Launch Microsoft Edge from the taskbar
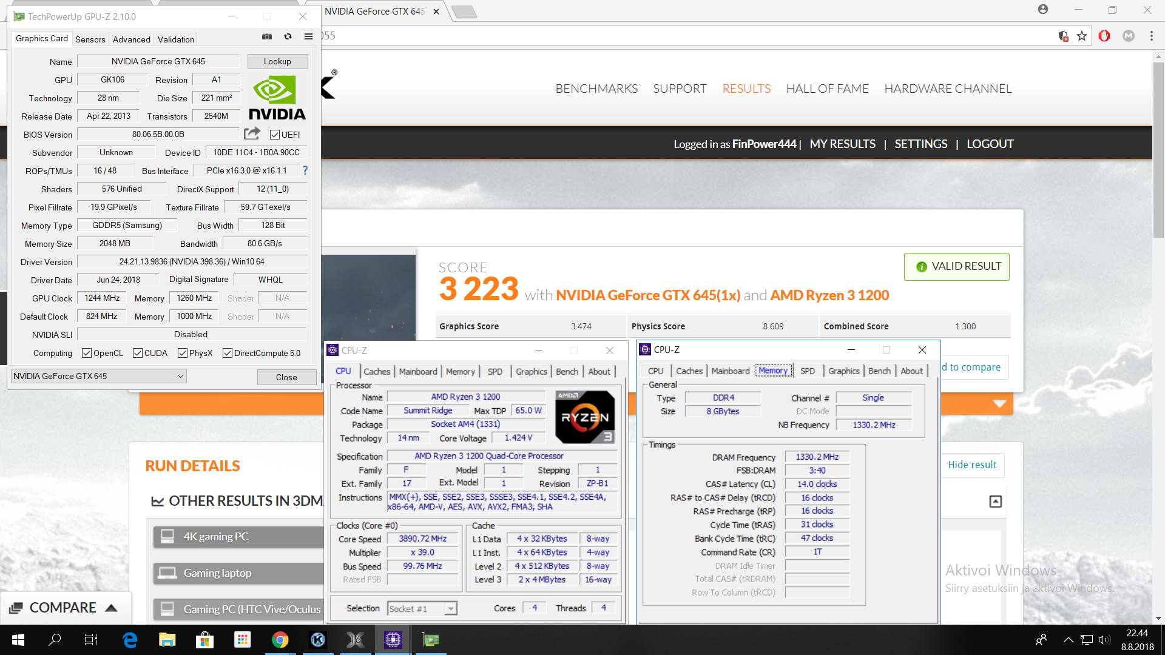This screenshot has width=1165, height=655. coord(130,640)
